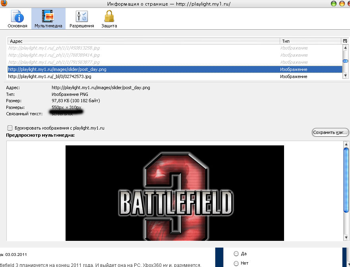The image size is (350, 267).
Task: Click the Battlefield 3 preview image
Action: pyautogui.click(x=174, y=193)
